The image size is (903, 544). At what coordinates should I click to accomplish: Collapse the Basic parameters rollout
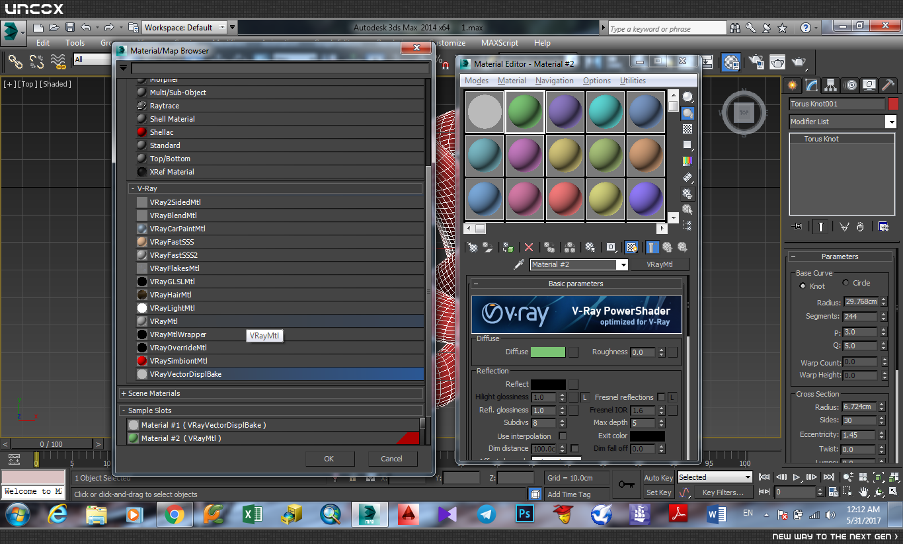pos(476,284)
